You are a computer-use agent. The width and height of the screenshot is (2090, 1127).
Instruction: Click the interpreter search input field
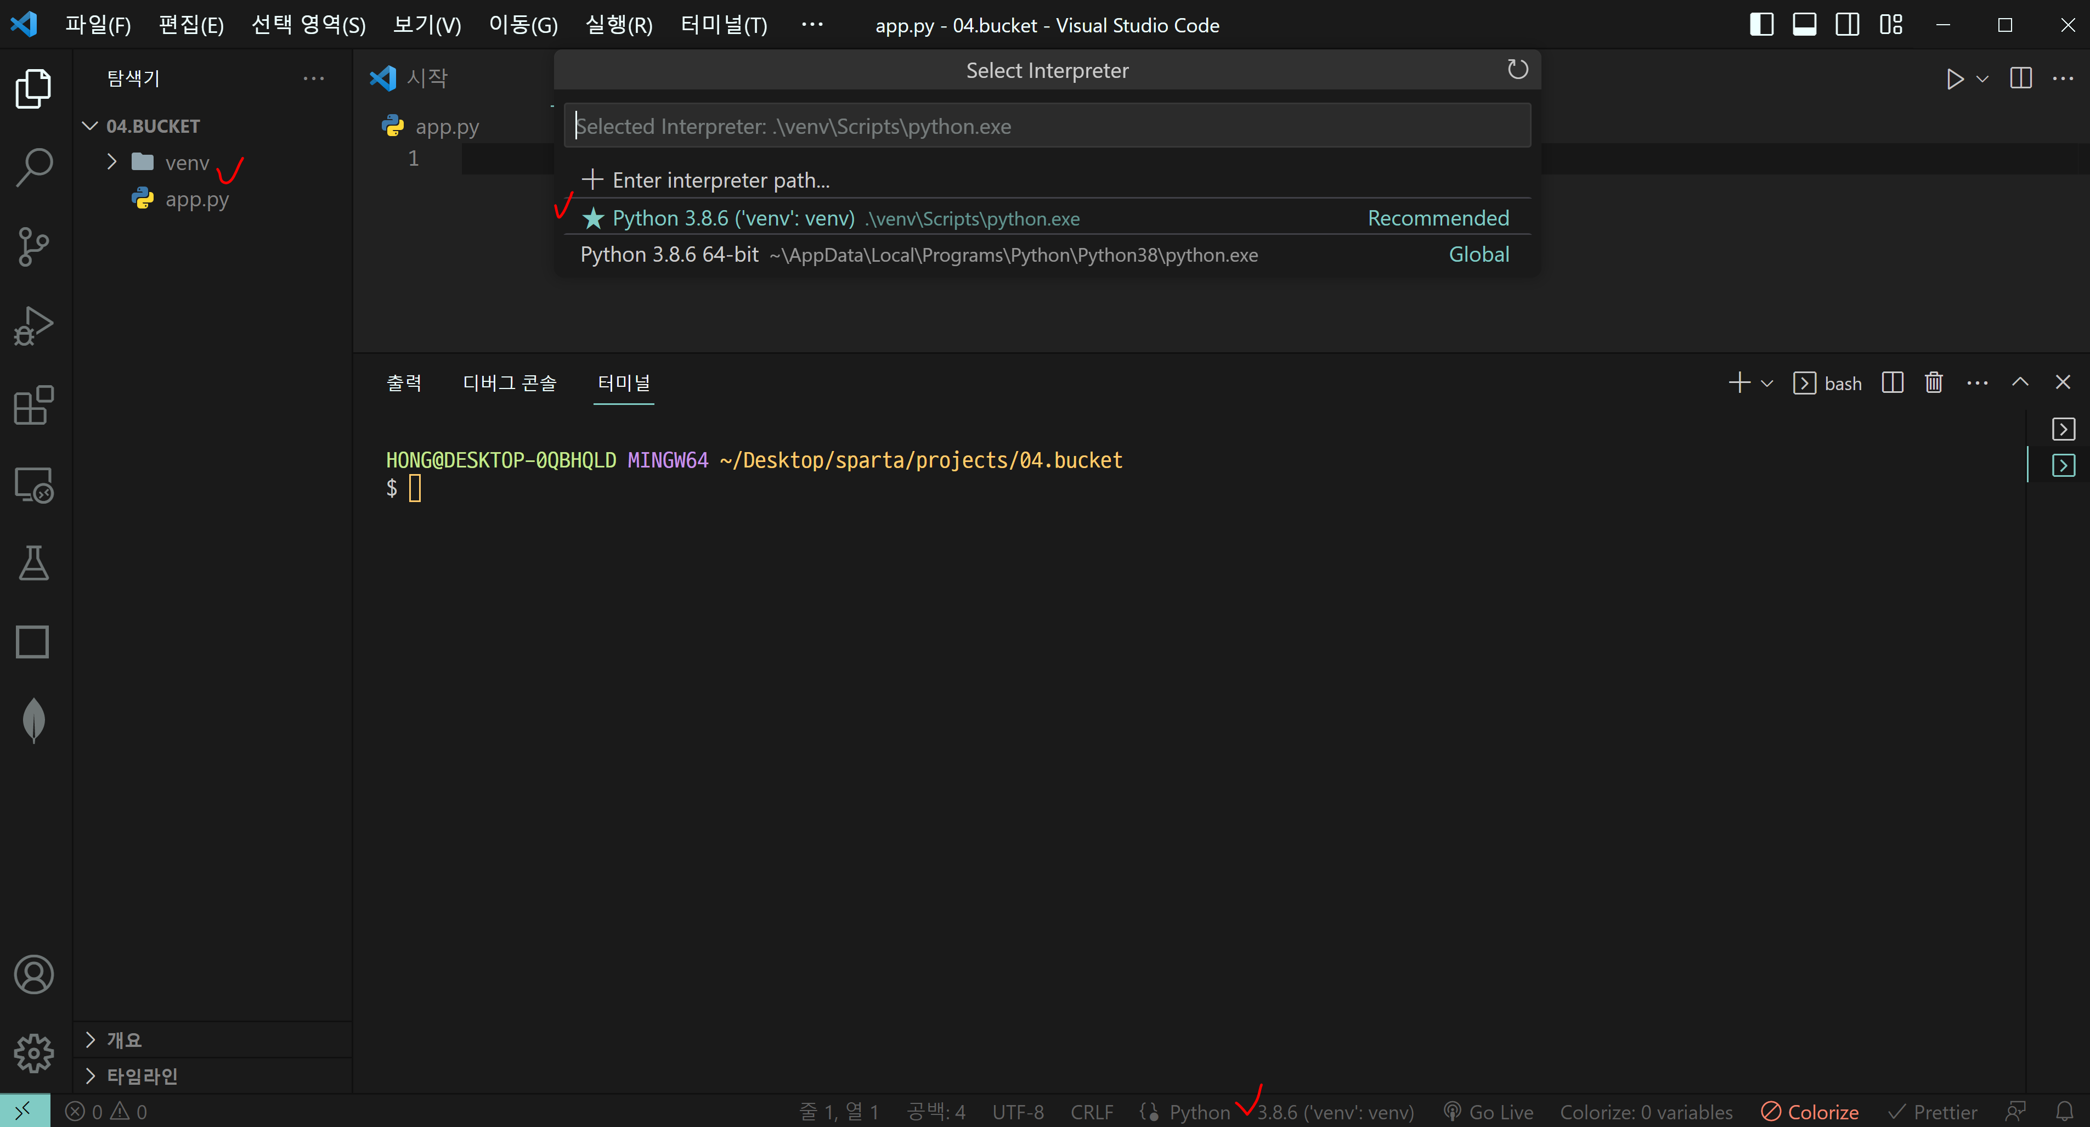click(x=1047, y=126)
